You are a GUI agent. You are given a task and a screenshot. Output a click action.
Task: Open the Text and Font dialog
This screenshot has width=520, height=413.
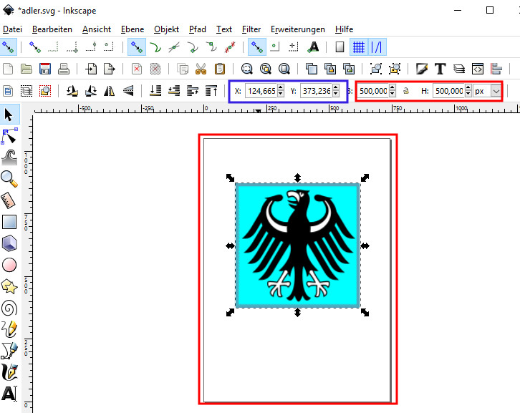440,69
